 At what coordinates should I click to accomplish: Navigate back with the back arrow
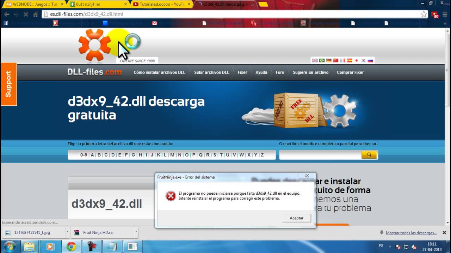click(7, 14)
